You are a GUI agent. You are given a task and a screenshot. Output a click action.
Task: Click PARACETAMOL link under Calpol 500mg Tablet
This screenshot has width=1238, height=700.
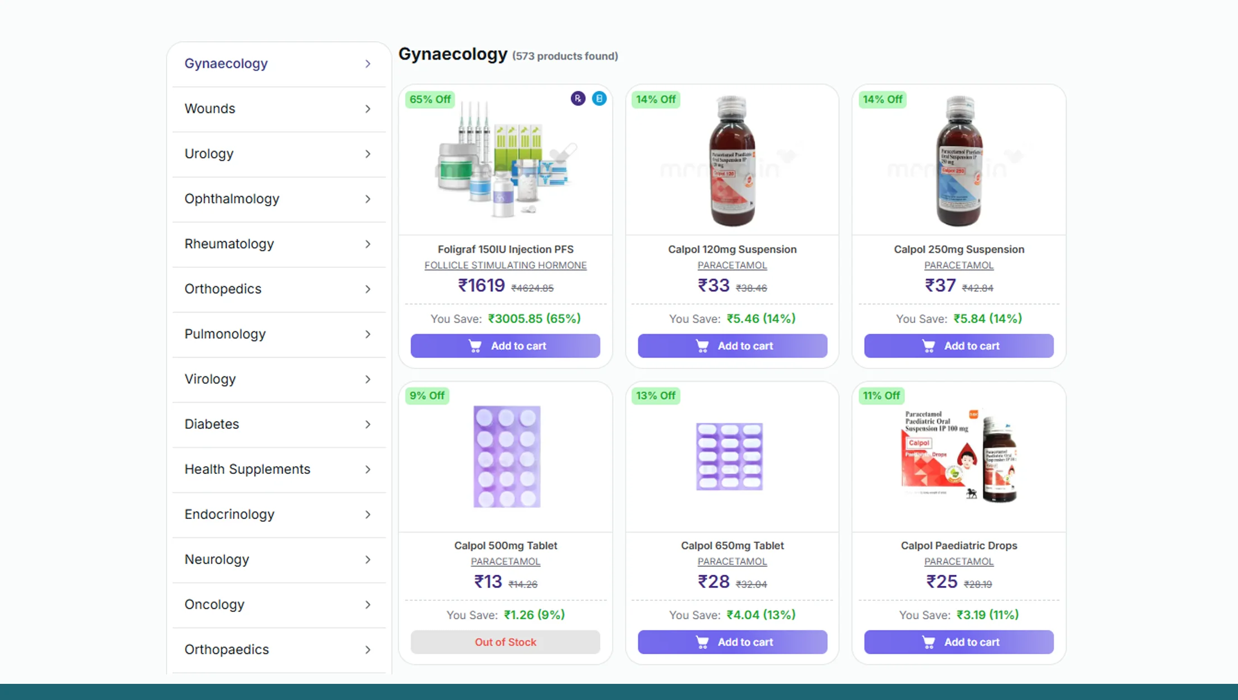tap(505, 562)
